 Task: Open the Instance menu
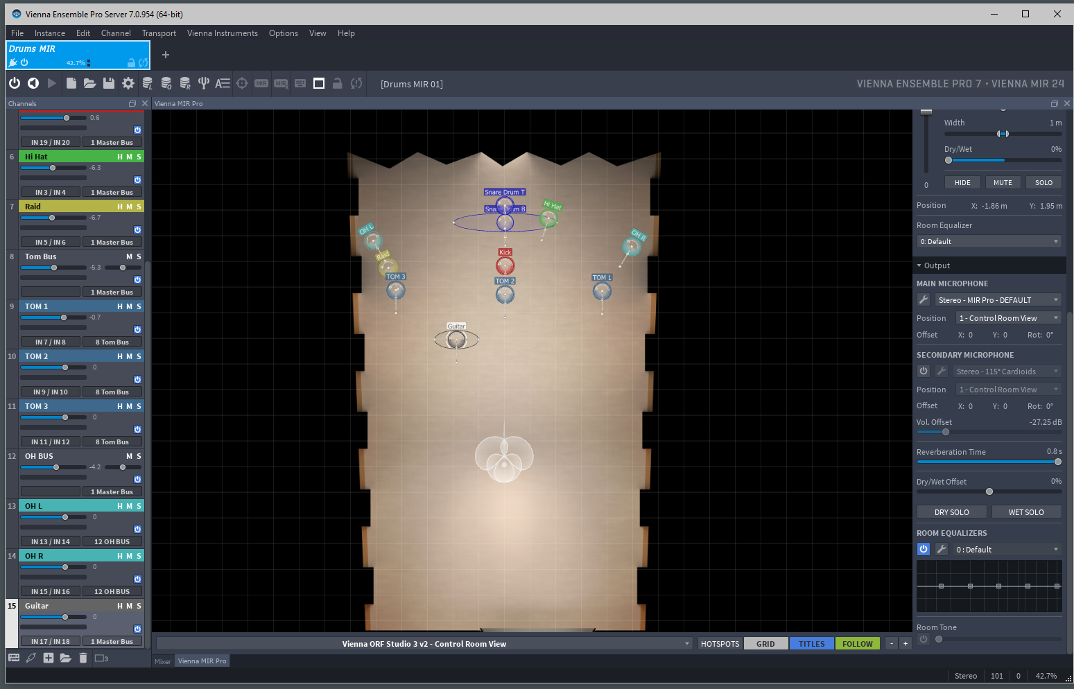pos(50,33)
